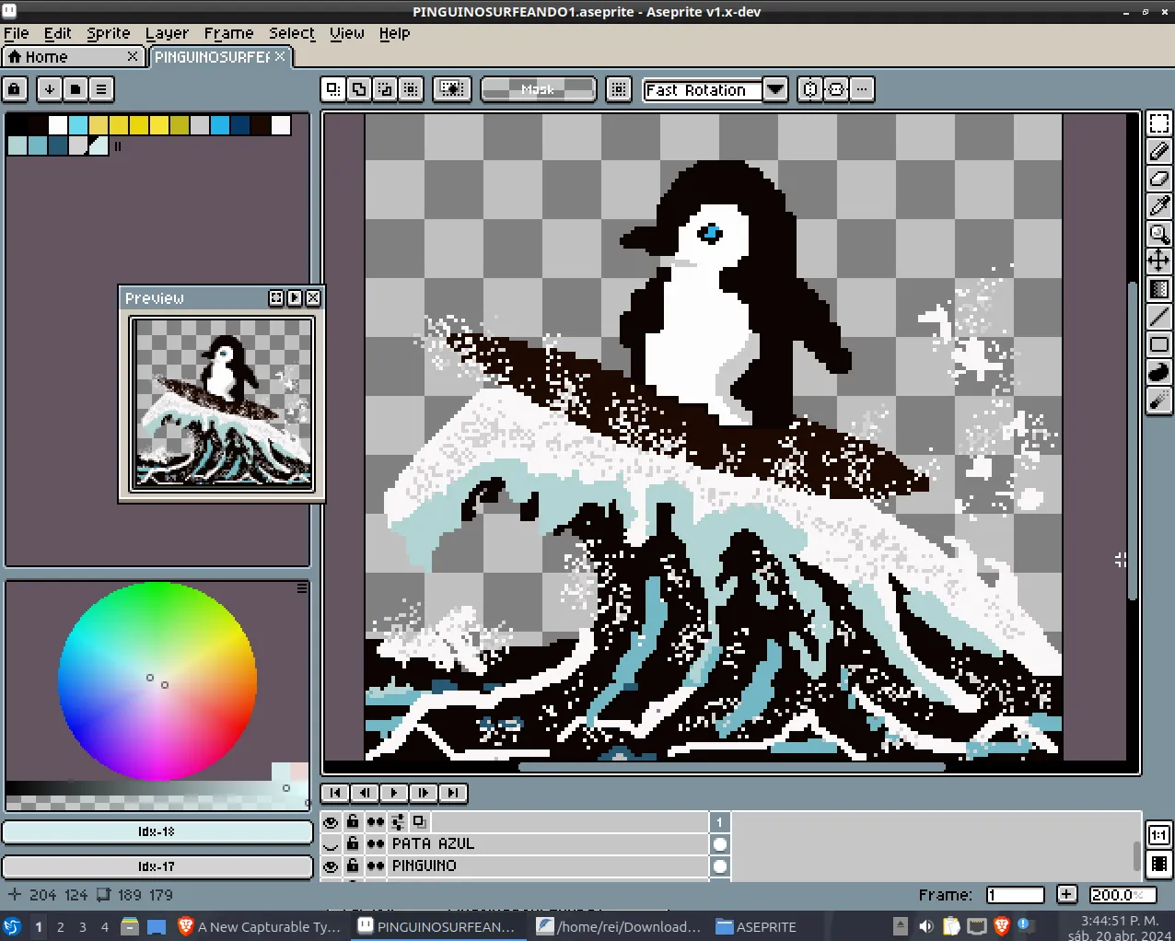The width and height of the screenshot is (1175, 941).
Task: Hide the PINGUINO layer
Action: tap(331, 865)
